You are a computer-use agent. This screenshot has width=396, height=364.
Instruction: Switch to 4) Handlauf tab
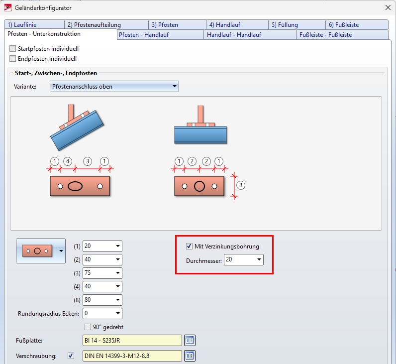(237, 25)
